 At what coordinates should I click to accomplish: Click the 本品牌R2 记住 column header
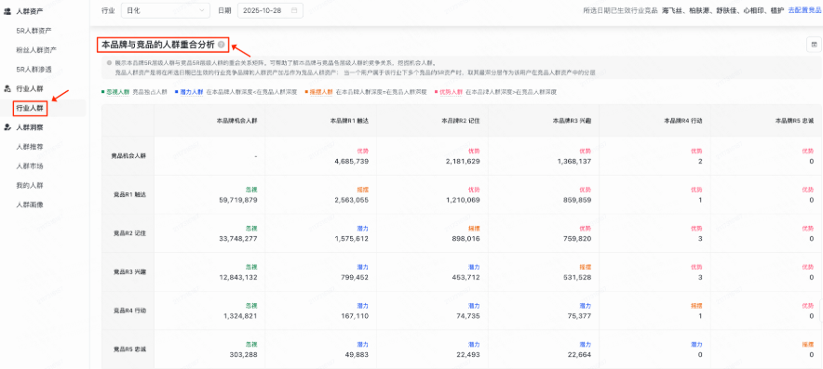pyautogui.click(x=460, y=121)
